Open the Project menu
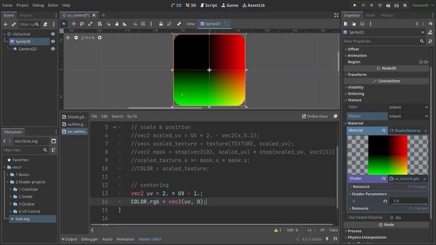The width and height of the screenshot is (436, 245). [x=22, y=5]
